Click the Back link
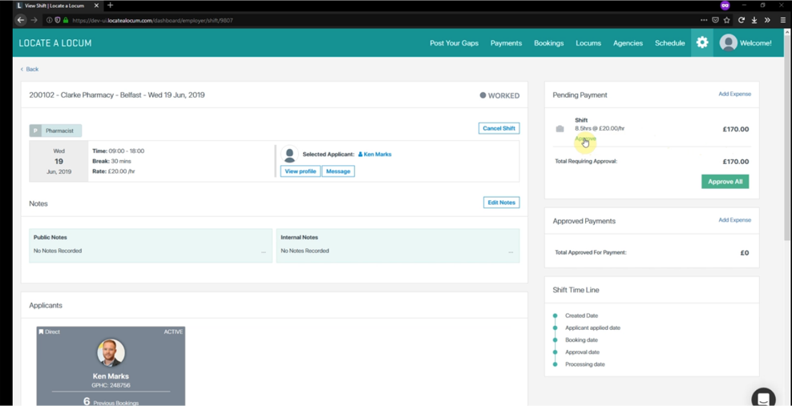792x406 pixels. 30,69
